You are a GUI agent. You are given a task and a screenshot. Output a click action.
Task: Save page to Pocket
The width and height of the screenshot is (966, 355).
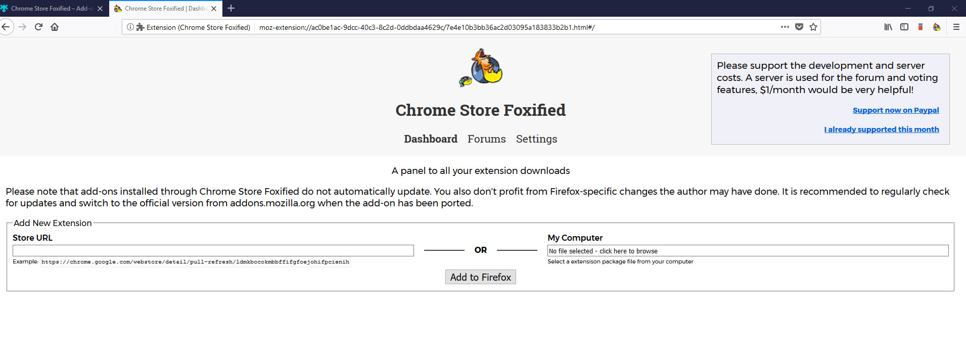799,27
